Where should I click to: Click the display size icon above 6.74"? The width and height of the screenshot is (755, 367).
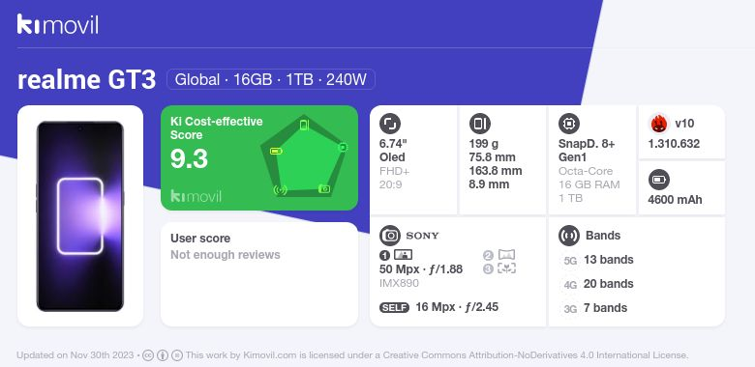[389, 124]
